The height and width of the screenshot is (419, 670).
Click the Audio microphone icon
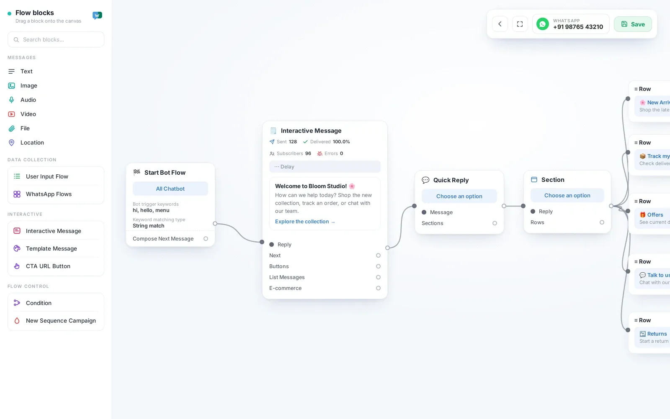click(12, 100)
